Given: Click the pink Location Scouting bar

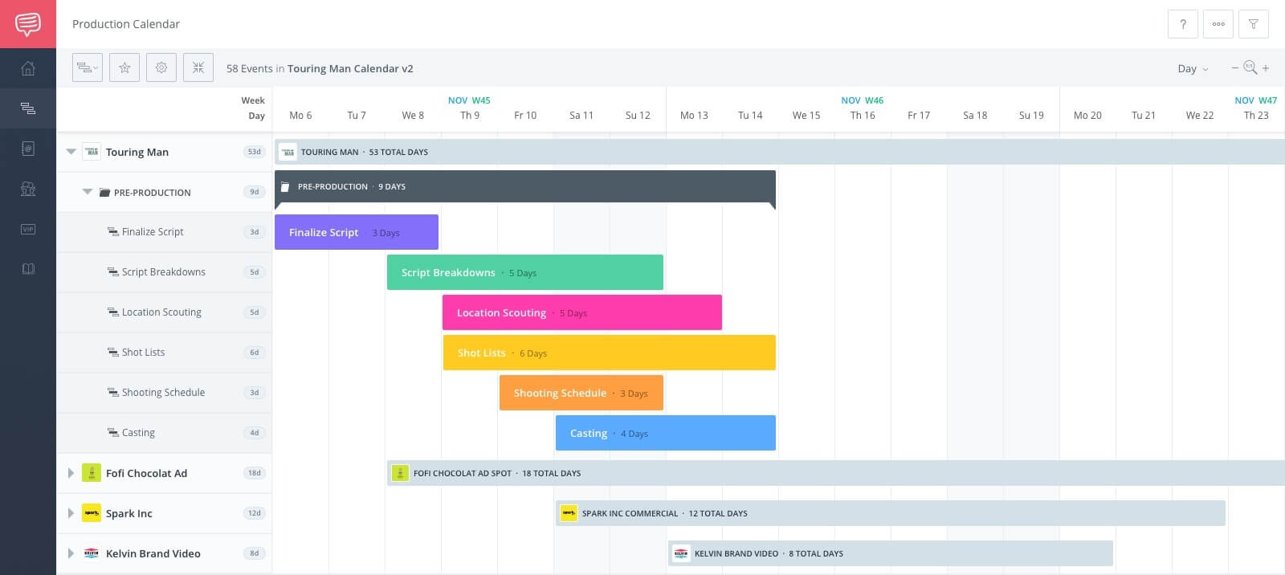Looking at the screenshot, I should pos(582,312).
